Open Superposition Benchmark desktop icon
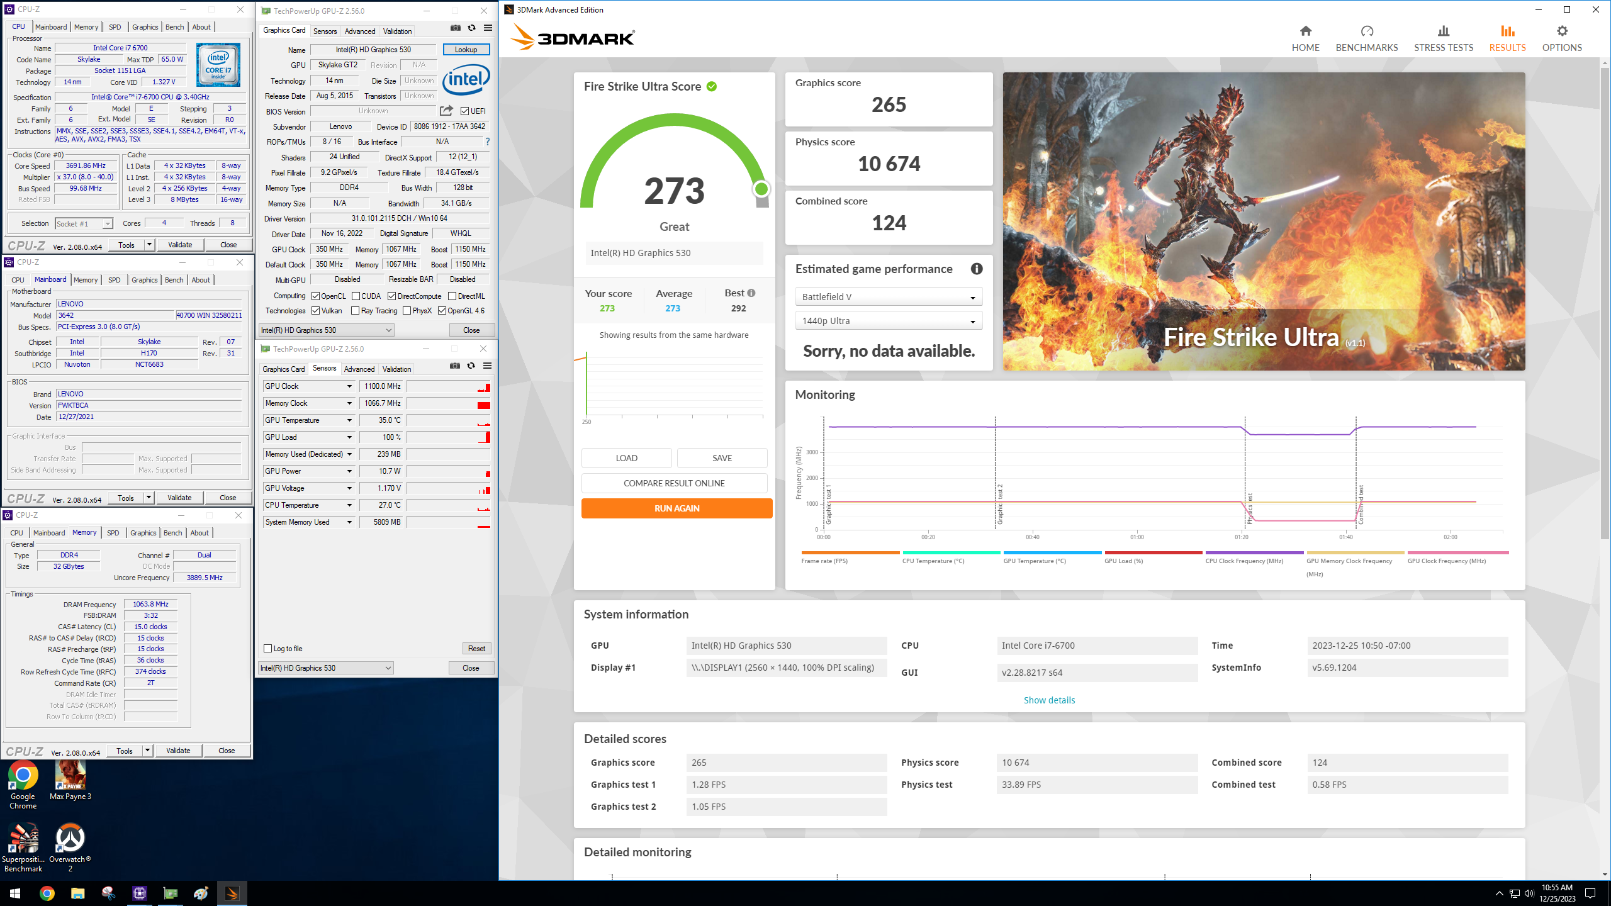Viewport: 1611px width, 906px height. pyautogui.click(x=23, y=847)
